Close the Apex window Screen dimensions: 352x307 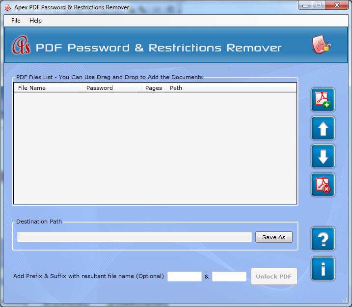coord(337,5)
